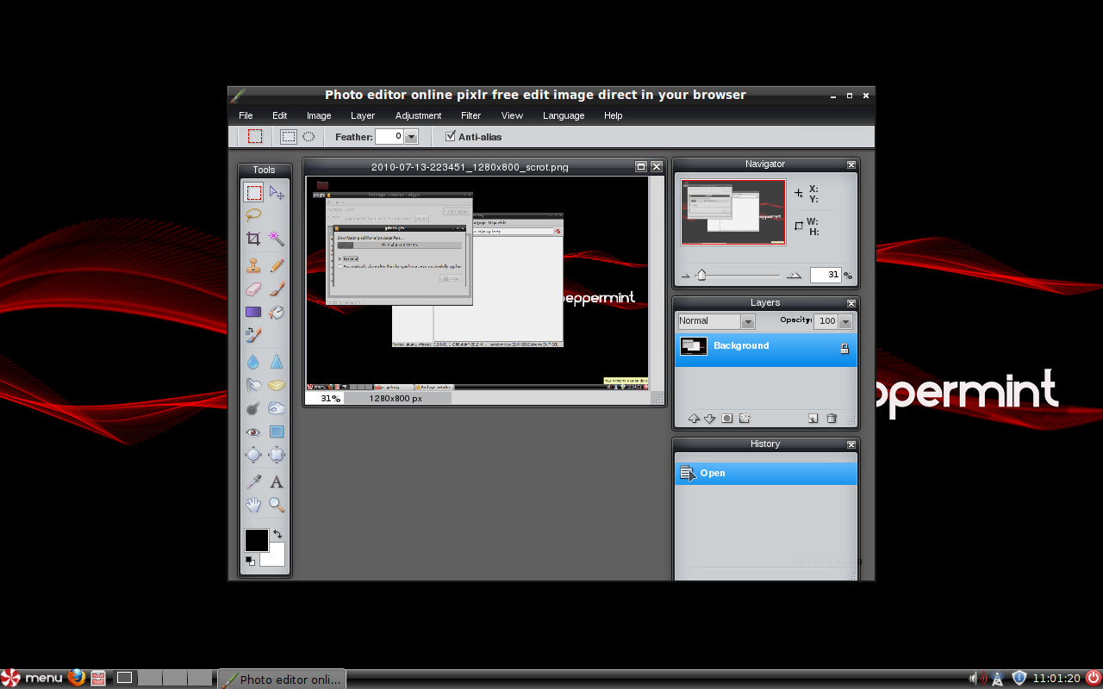Pick the Magic Wand tool
Image resolution: width=1103 pixels, height=689 pixels.
point(277,239)
